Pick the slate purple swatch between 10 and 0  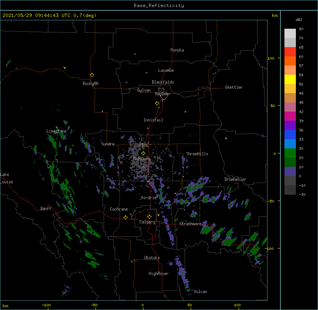290,172
